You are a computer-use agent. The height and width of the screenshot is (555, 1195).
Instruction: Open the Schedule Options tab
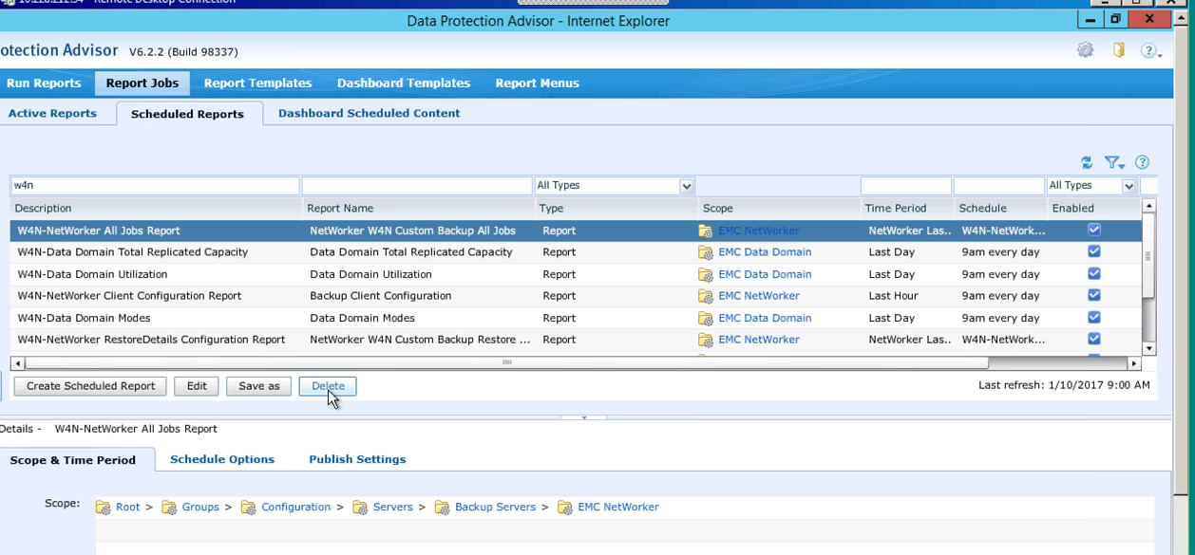coord(222,459)
